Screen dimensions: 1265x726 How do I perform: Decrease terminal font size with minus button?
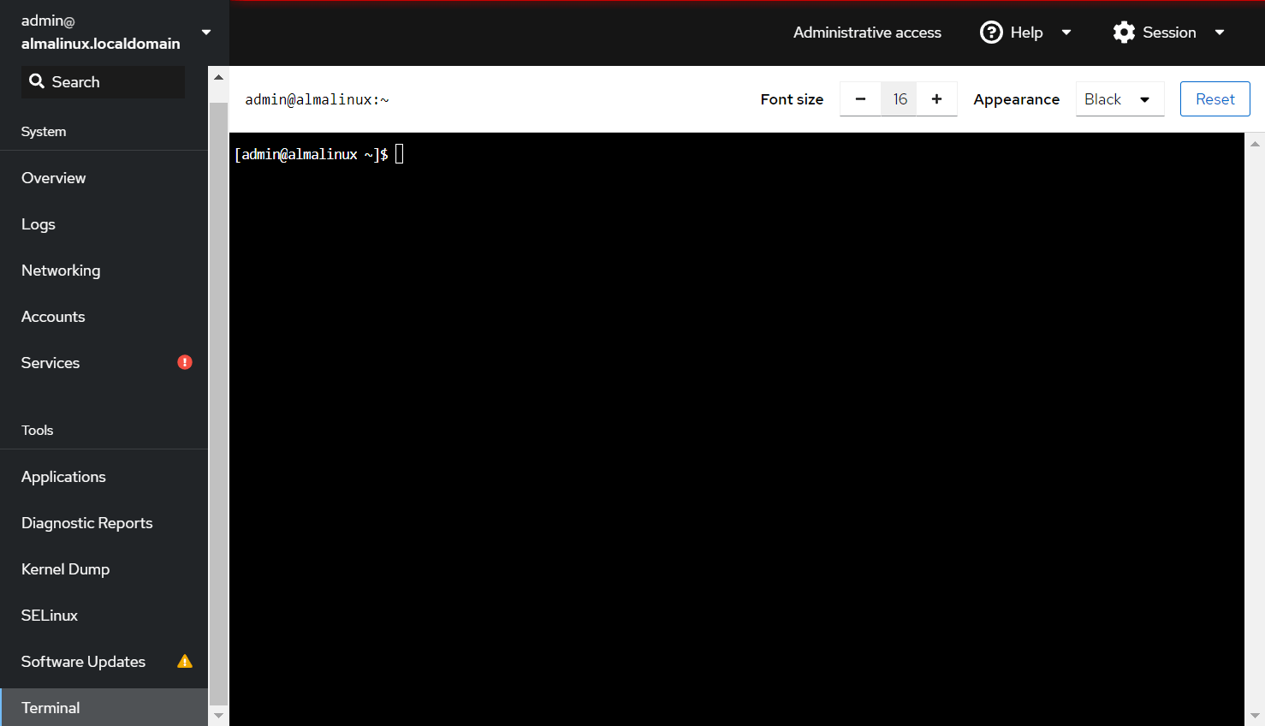coord(860,99)
